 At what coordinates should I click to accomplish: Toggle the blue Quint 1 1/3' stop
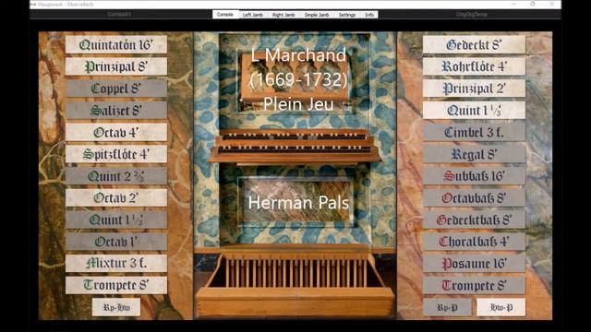pos(474,111)
